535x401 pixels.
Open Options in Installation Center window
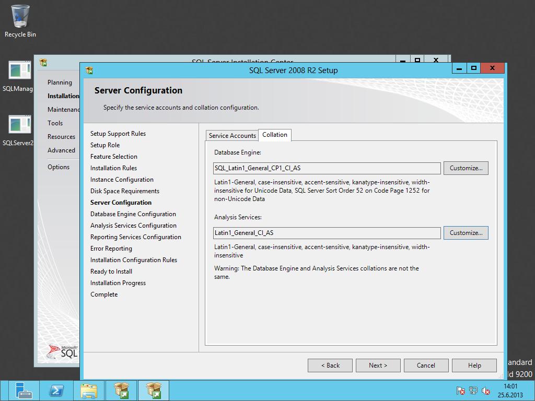59,167
